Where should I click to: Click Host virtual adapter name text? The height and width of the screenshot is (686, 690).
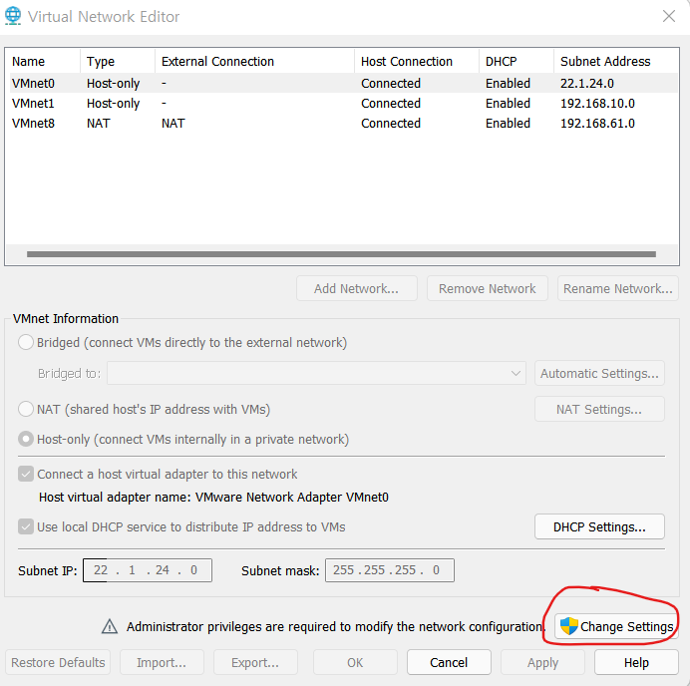(213, 497)
